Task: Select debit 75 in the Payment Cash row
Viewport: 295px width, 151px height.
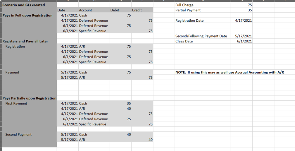Action: 120,72
